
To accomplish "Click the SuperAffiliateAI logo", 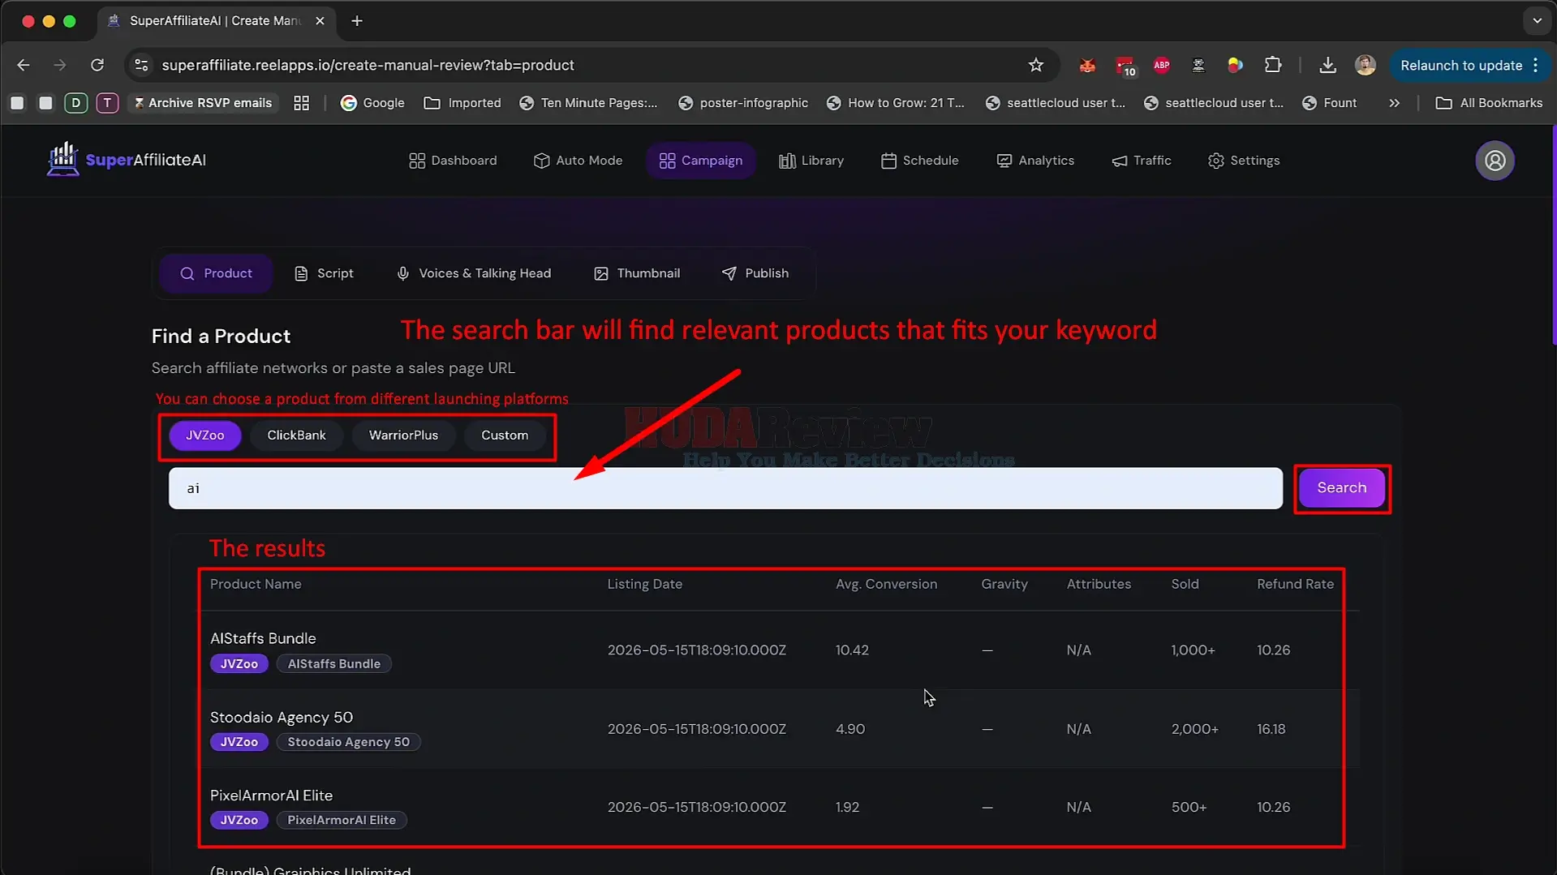I will point(127,160).
